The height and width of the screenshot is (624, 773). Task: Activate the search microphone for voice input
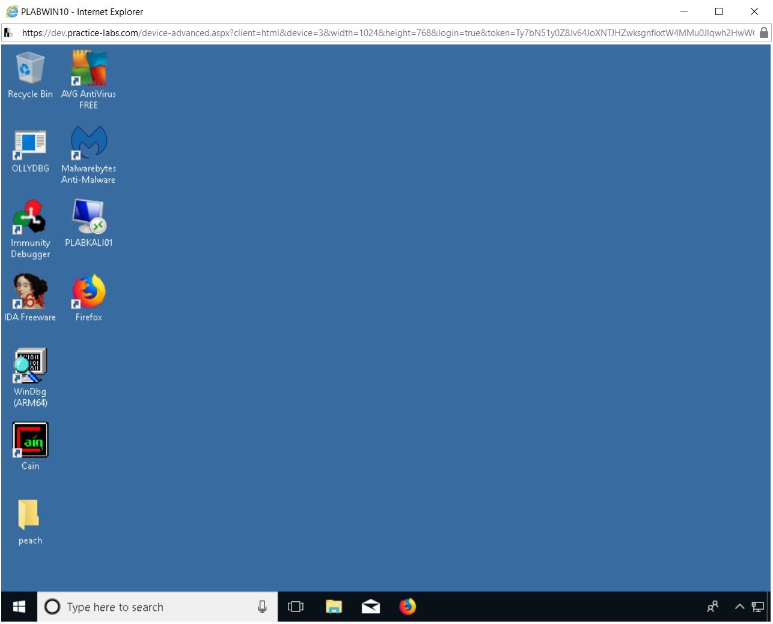263,607
